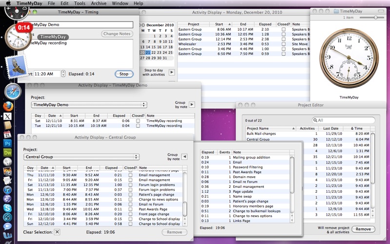Click Remove button in Central Group window
This screenshot has height=244, width=390.
[x=175, y=232]
